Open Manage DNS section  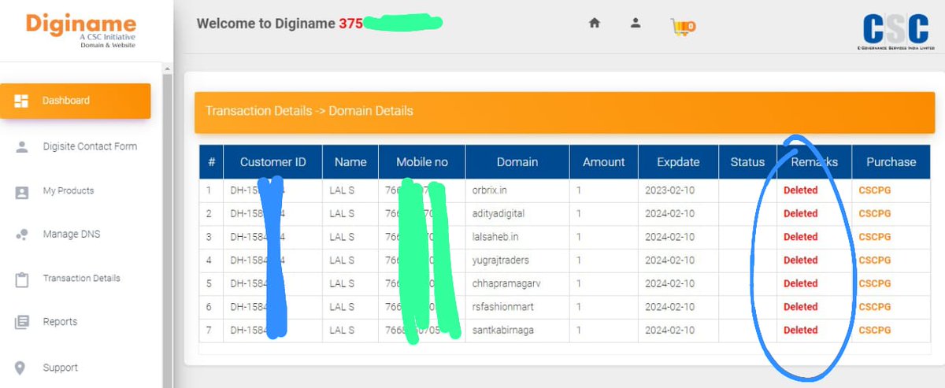click(72, 235)
